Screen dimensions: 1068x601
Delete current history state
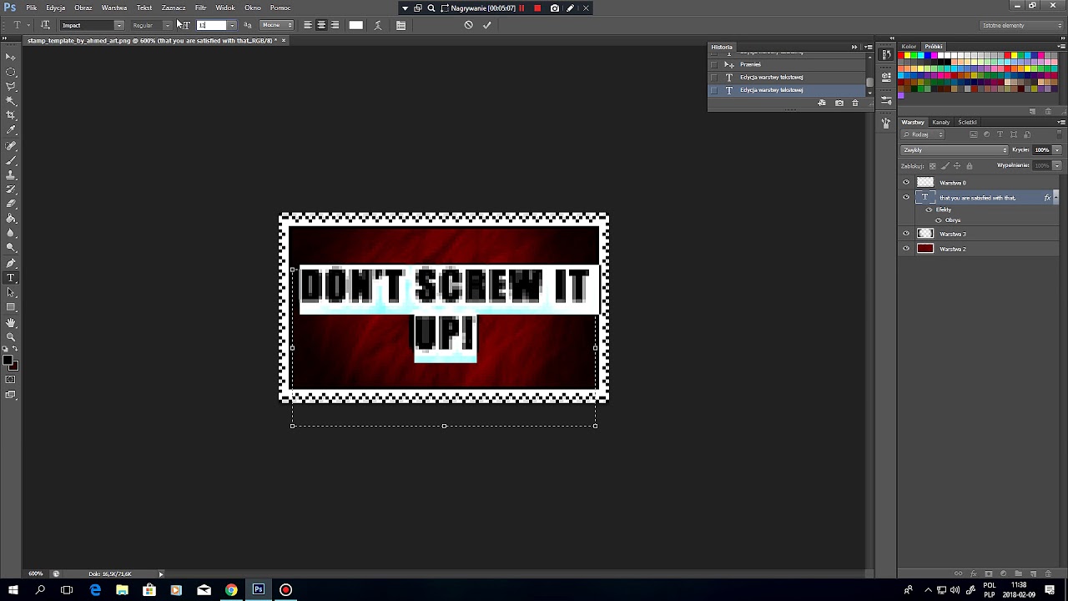pos(855,103)
